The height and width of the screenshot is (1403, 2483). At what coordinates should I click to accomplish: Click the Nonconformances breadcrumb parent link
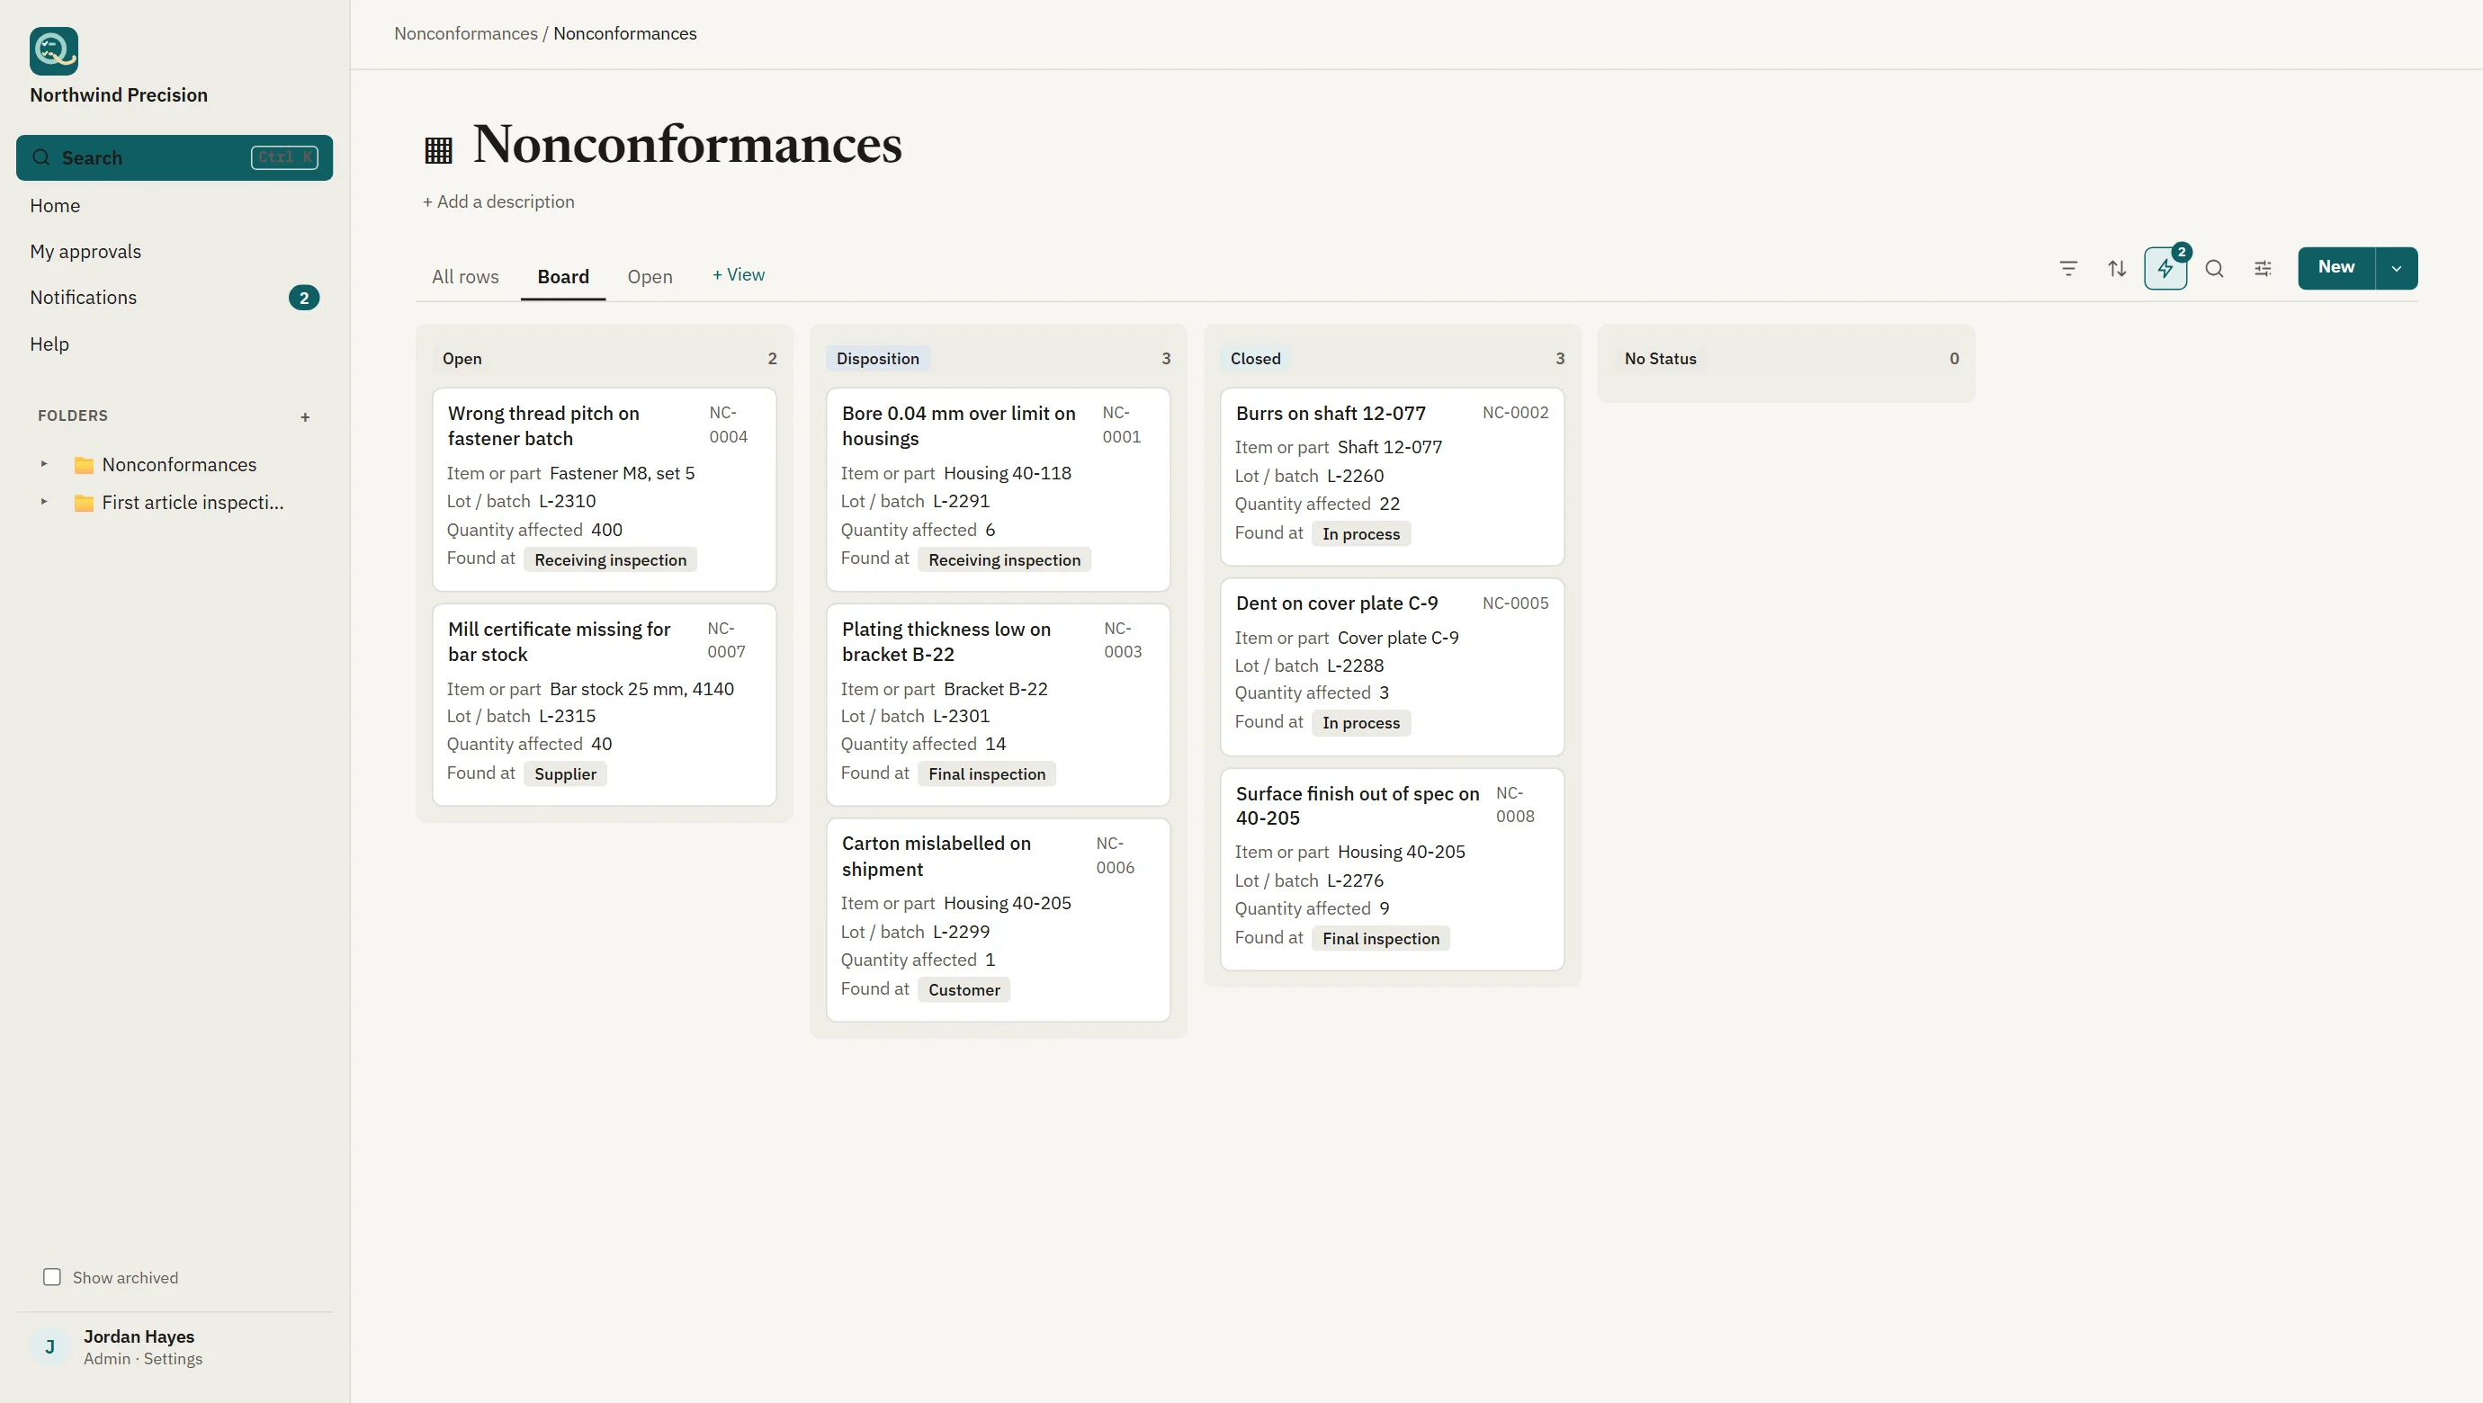(x=466, y=34)
